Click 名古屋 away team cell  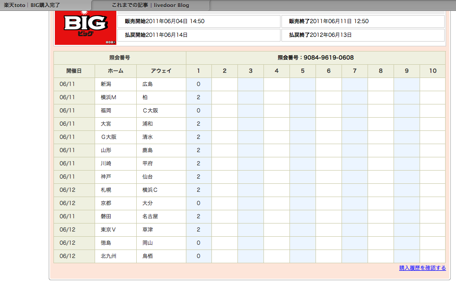coord(161,216)
